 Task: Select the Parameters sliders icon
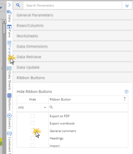(x=9, y=43)
